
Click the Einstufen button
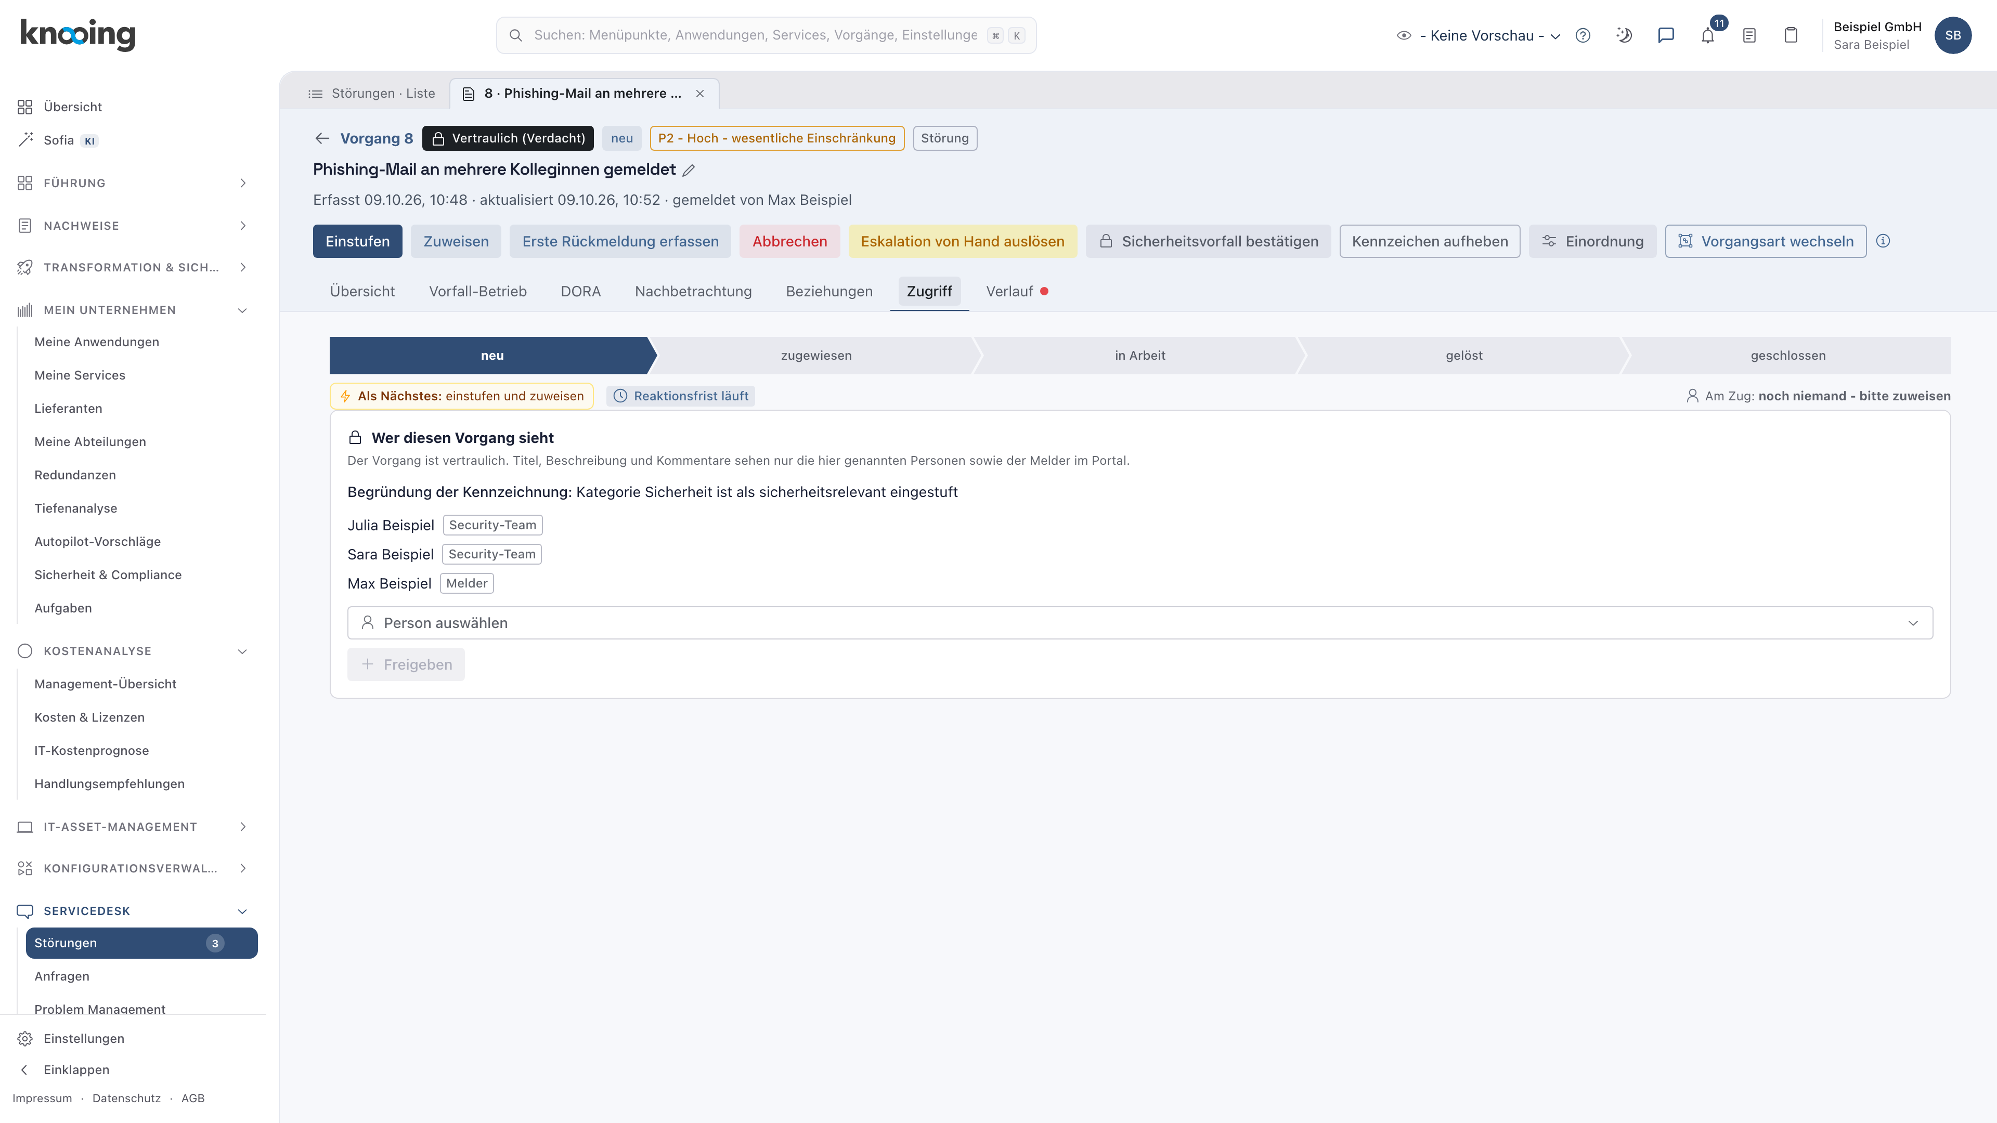357,241
